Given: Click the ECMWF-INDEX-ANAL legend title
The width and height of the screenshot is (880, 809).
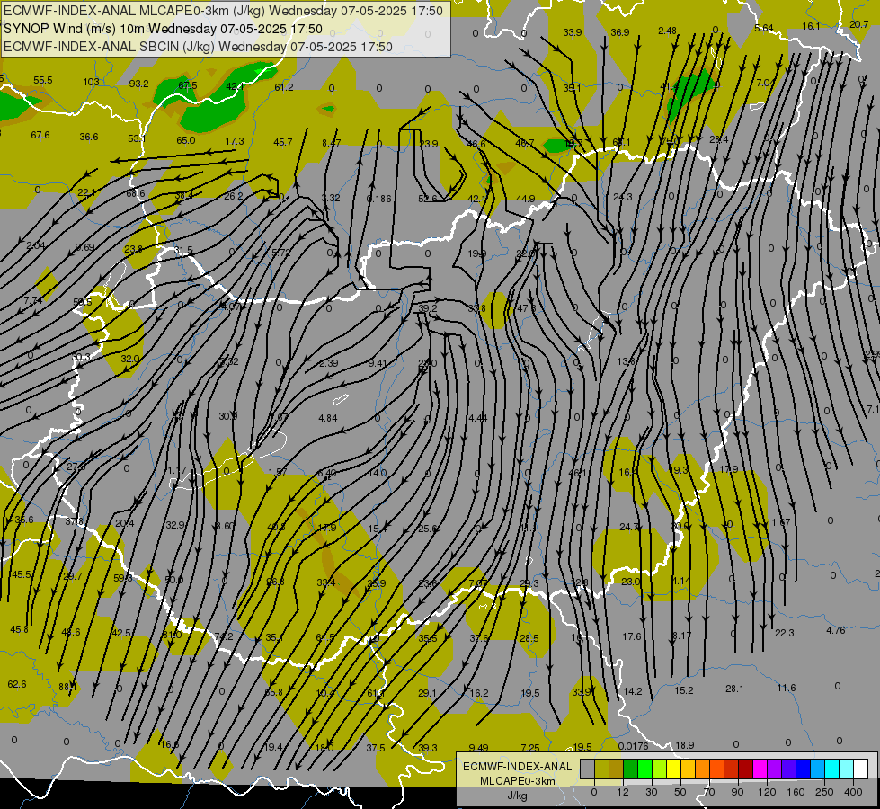Looking at the screenshot, I should (518, 767).
